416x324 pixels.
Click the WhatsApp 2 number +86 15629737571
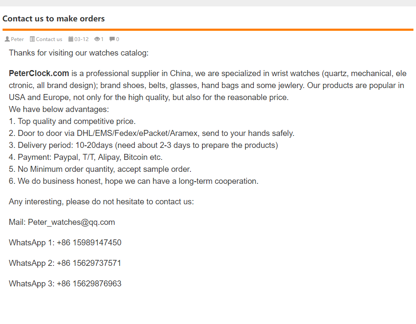(89, 263)
